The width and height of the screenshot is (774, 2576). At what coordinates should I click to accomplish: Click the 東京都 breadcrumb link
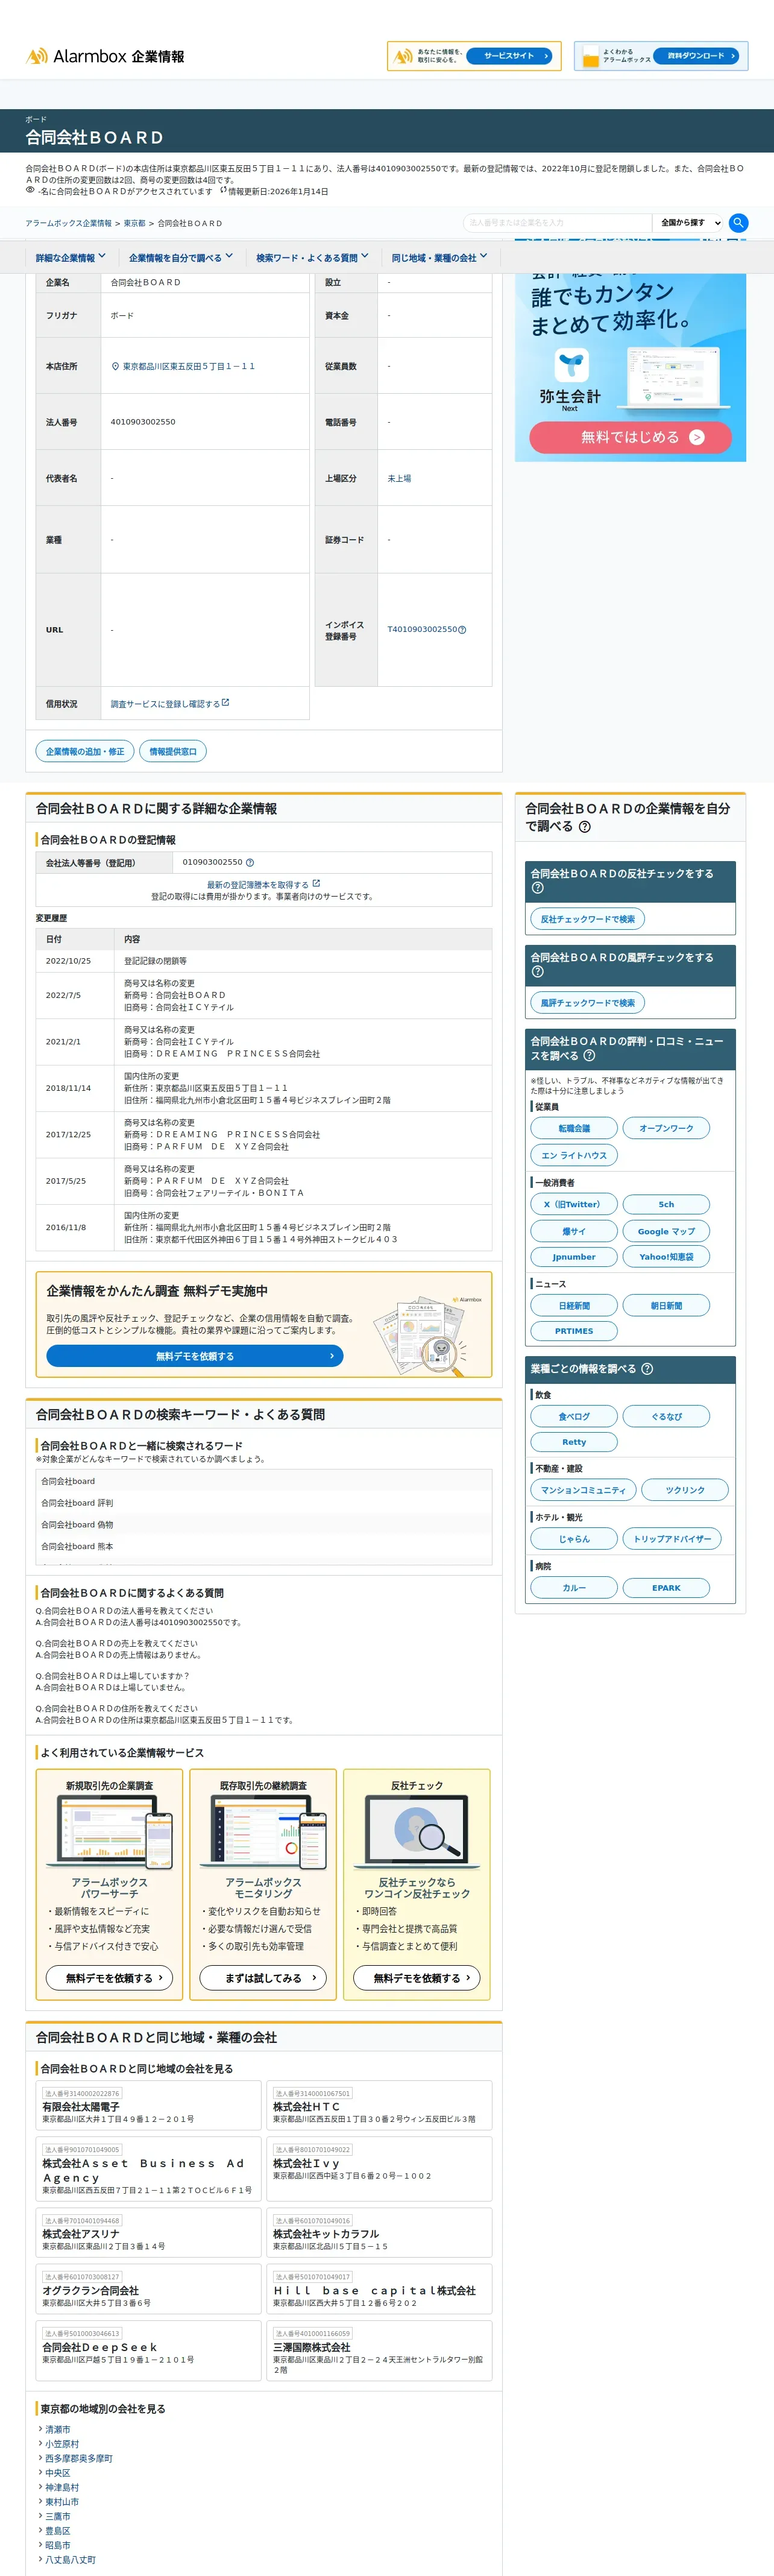pos(134,224)
